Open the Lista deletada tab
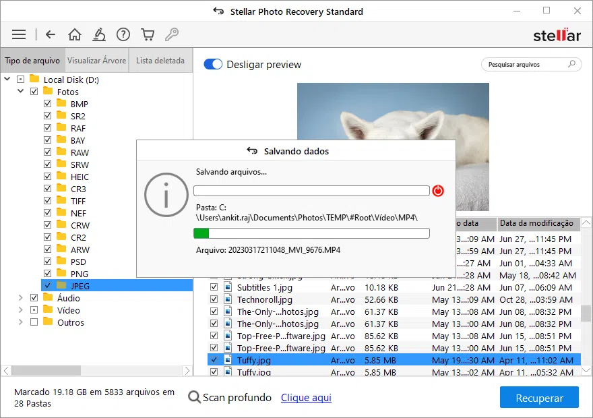 coord(160,60)
